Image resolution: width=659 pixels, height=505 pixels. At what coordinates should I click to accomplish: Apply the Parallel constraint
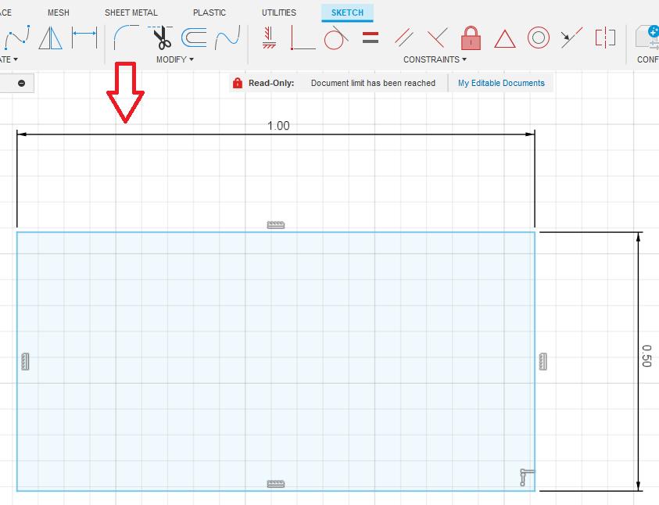tap(403, 38)
